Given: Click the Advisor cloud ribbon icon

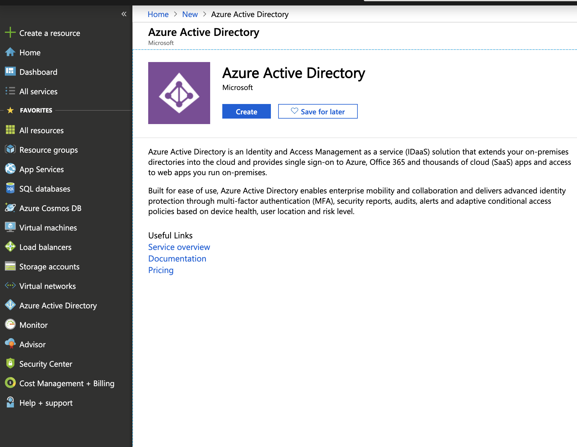Looking at the screenshot, I should 10,344.
